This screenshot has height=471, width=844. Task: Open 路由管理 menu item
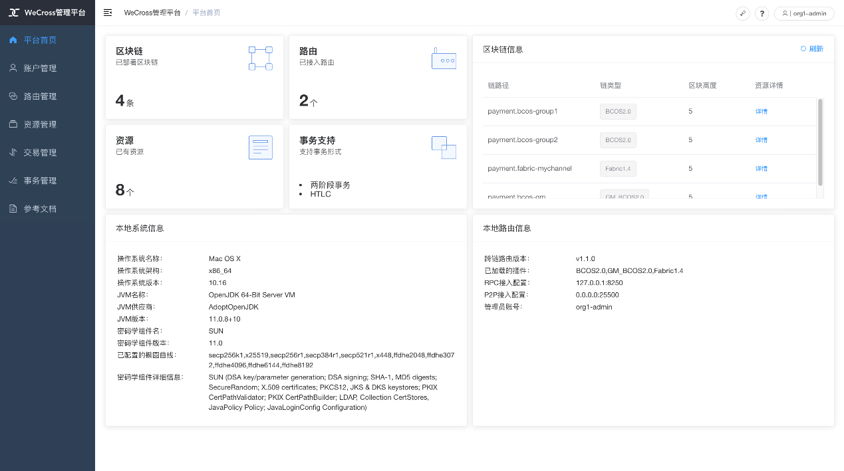(x=47, y=96)
